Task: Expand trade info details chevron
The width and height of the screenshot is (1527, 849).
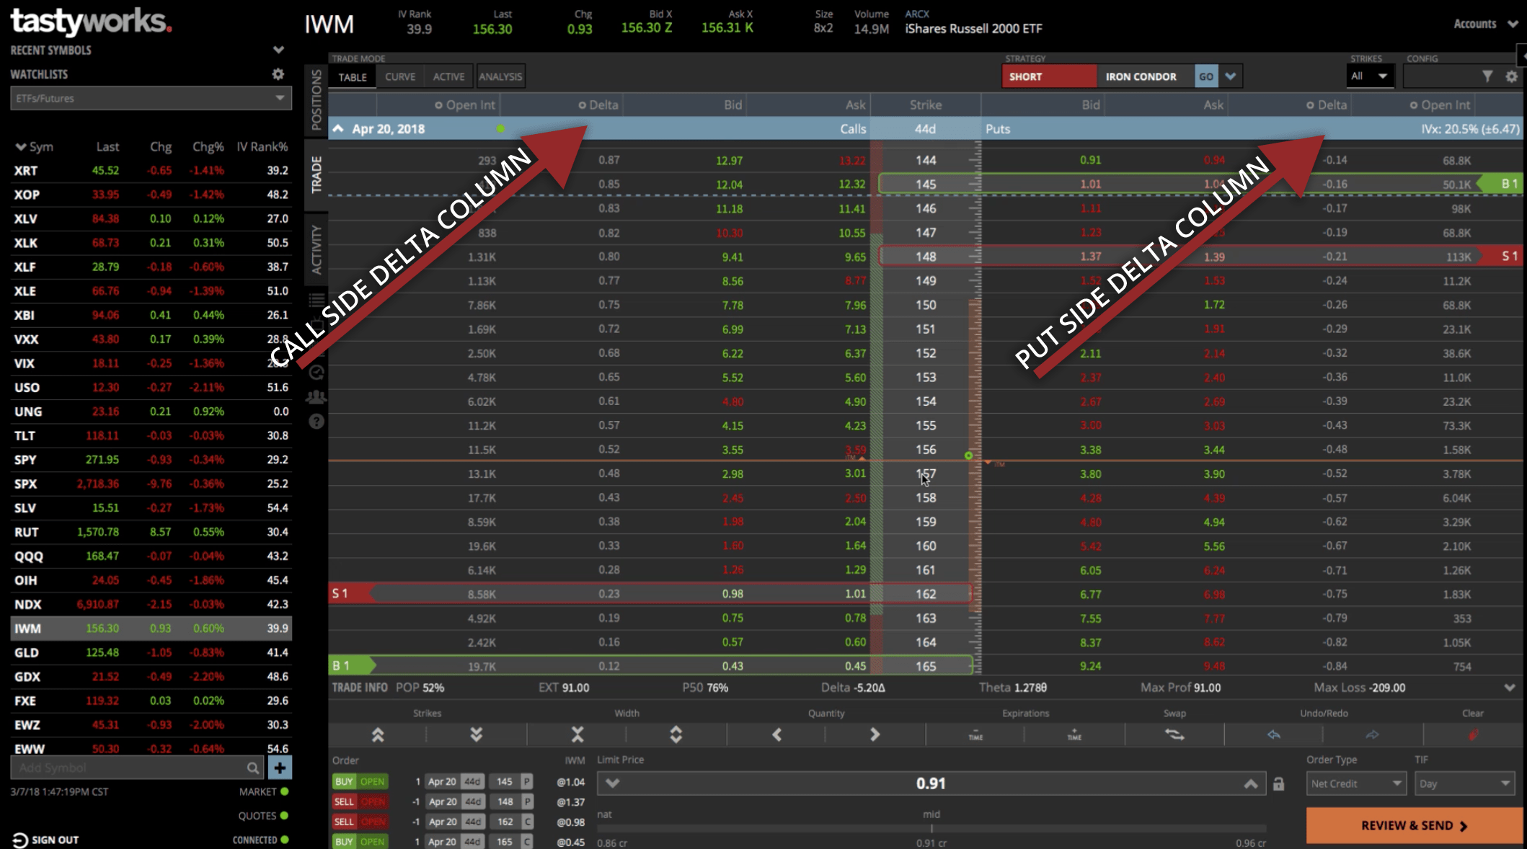Action: [1510, 688]
